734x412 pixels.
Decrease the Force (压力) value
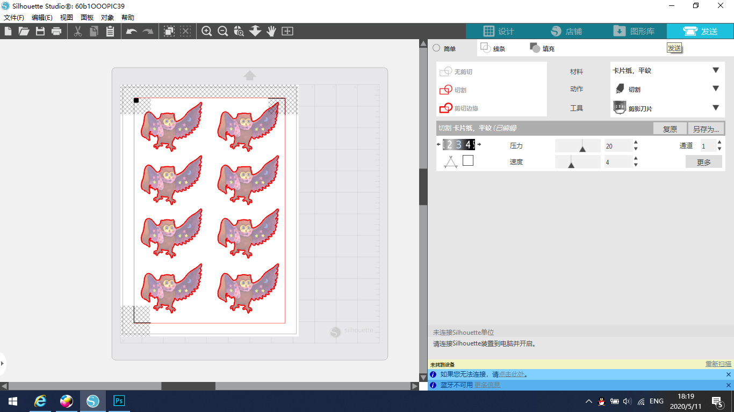636,149
